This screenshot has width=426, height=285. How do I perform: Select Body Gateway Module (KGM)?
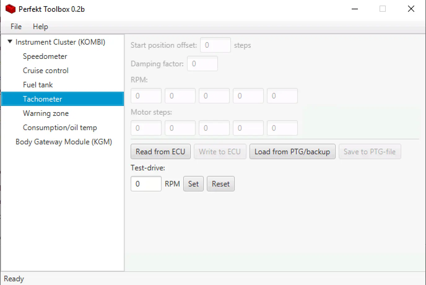[63, 142]
